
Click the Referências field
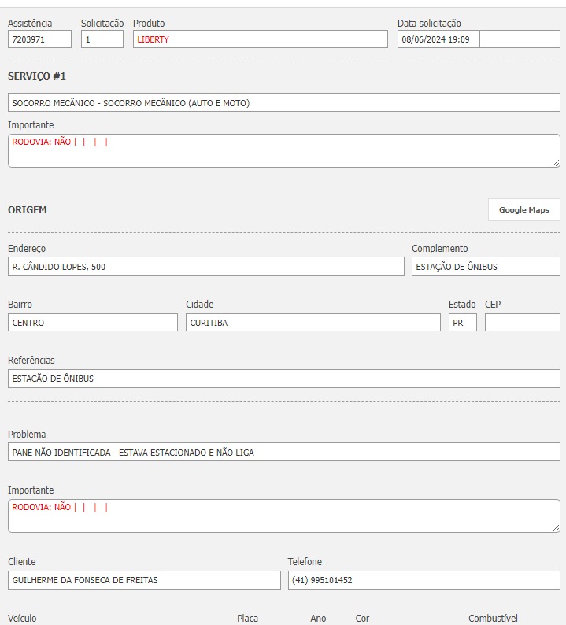[x=283, y=379]
